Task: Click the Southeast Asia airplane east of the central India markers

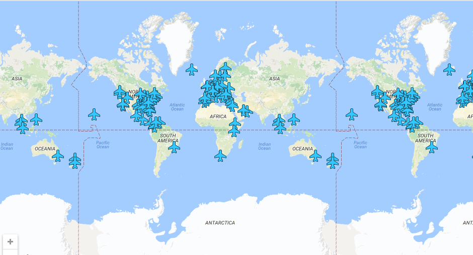Action: [294, 119]
